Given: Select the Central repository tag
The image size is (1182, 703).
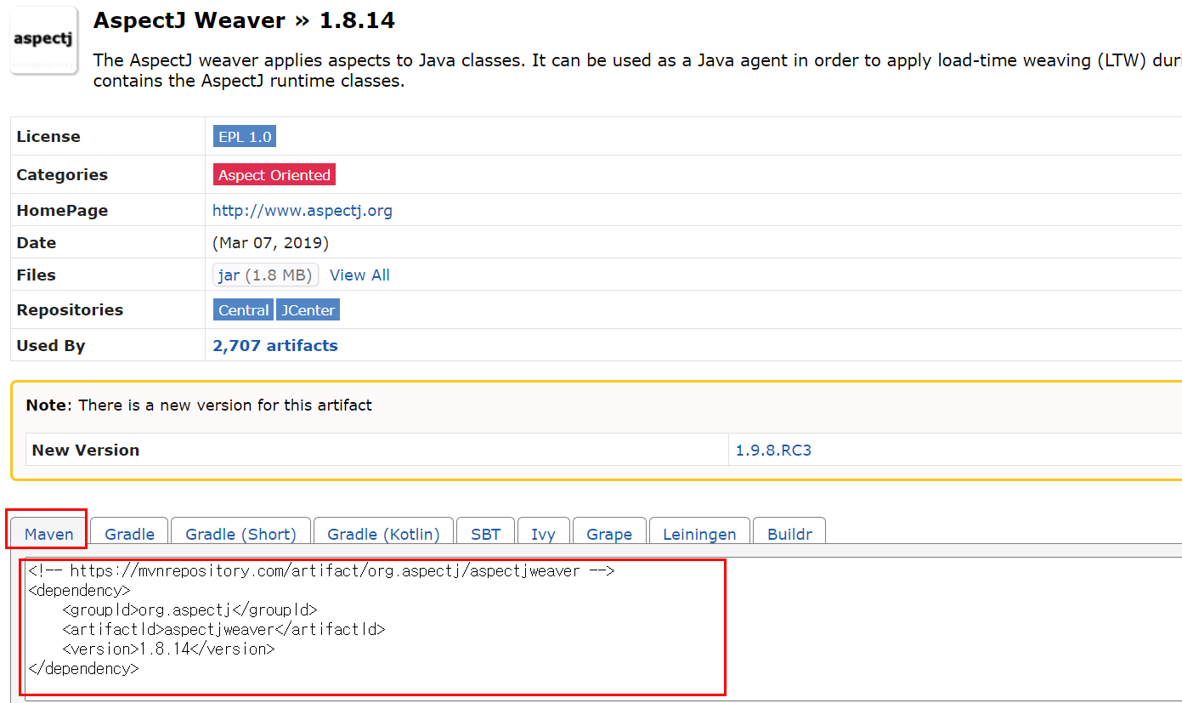Looking at the screenshot, I should [243, 310].
